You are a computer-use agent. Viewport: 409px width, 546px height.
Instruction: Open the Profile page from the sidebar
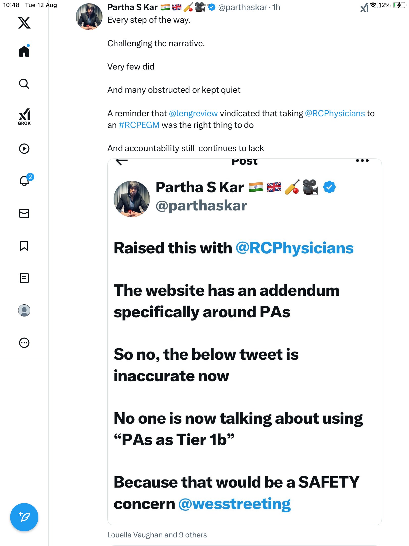(x=24, y=310)
